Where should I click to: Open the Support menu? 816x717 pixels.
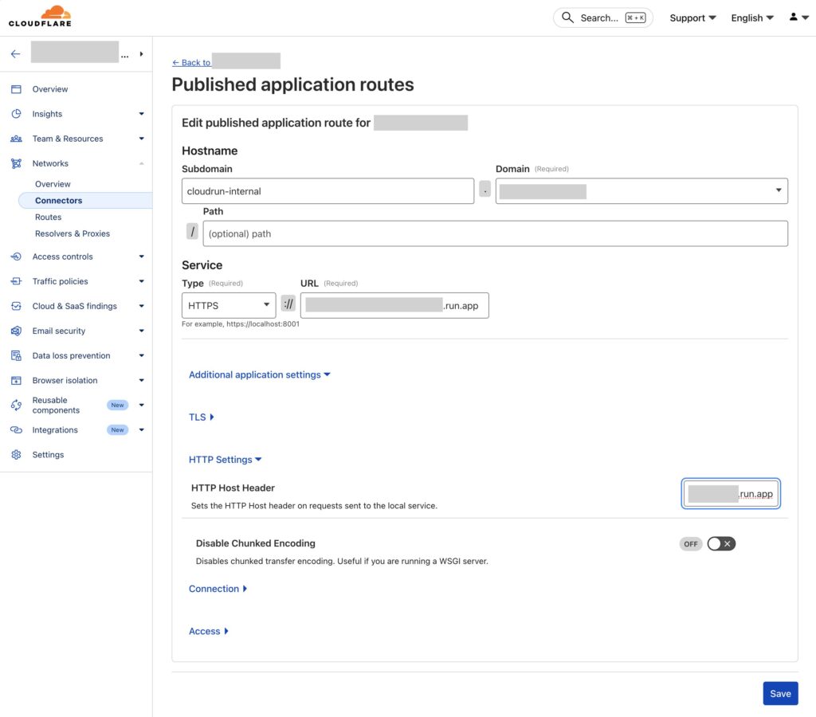pyautogui.click(x=691, y=17)
